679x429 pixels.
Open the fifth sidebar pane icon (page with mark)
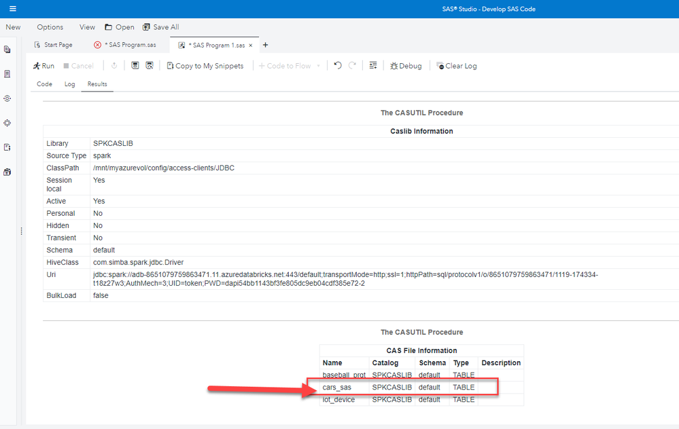pos(7,147)
